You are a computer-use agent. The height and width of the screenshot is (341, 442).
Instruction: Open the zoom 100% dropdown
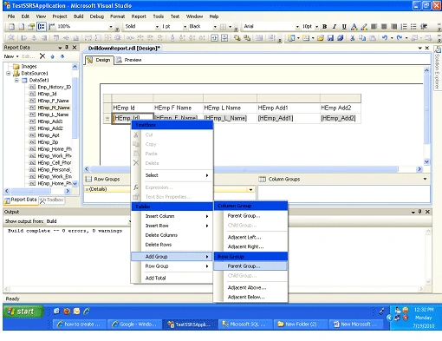pos(111,27)
